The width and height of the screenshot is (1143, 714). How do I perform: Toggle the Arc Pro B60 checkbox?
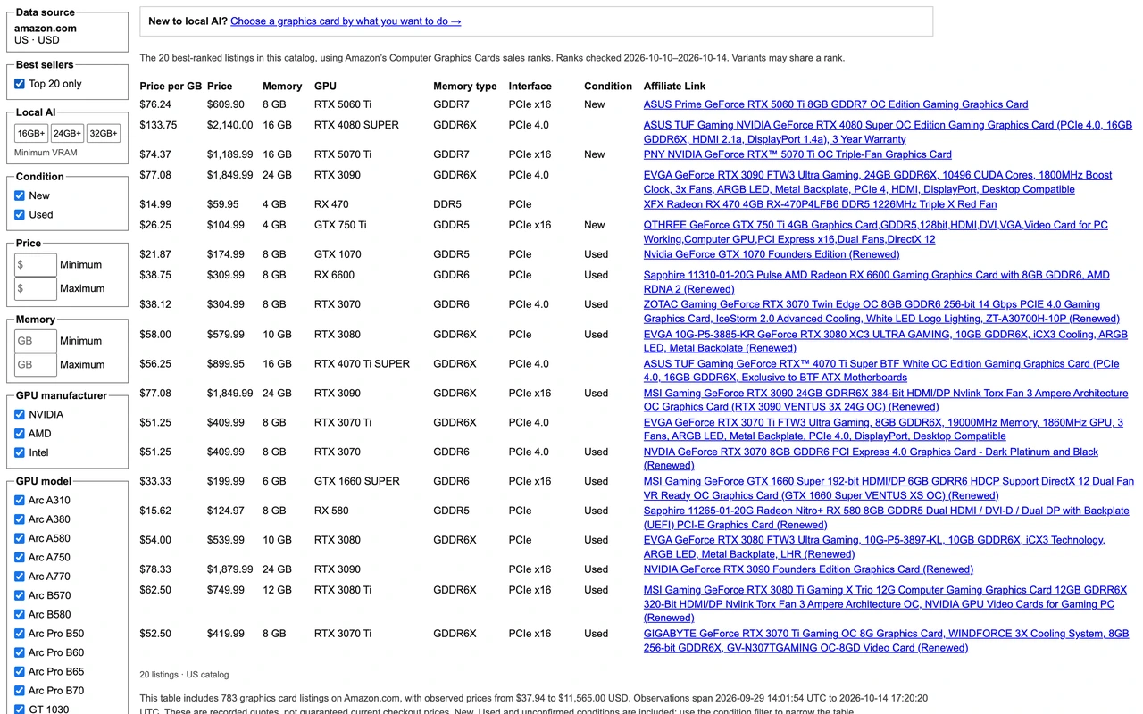pyautogui.click(x=20, y=652)
